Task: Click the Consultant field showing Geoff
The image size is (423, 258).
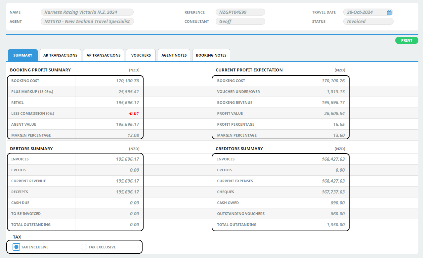Action: click(240, 21)
